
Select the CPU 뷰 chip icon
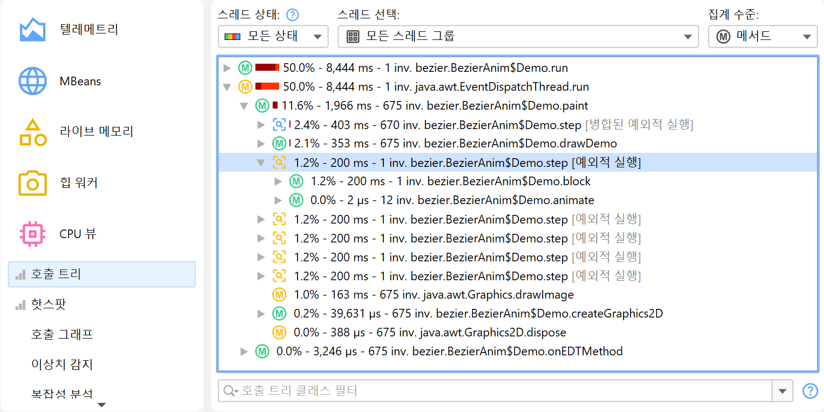pos(32,234)
